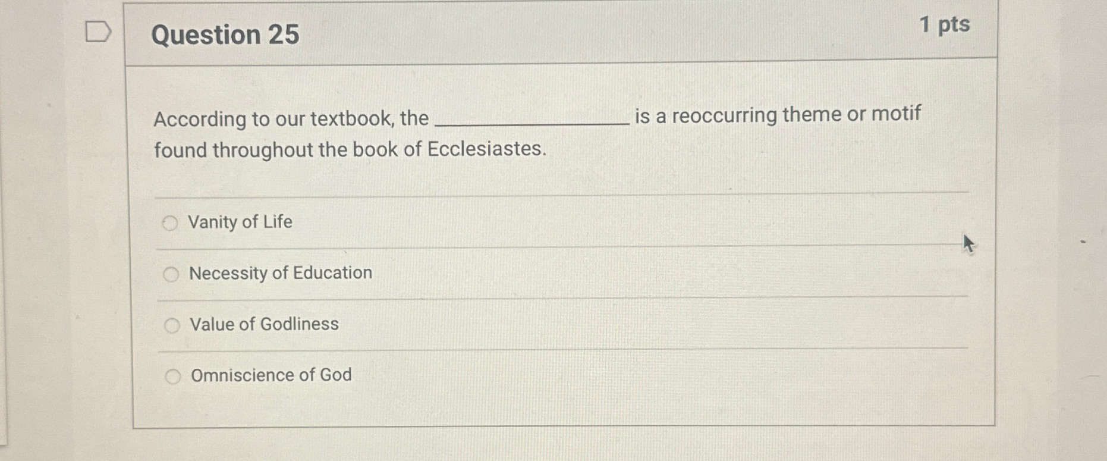The width and height of the screenshot is (1107, 461).
Task: Select the Necessity of Education radio button
Action: tap(172, 274)
